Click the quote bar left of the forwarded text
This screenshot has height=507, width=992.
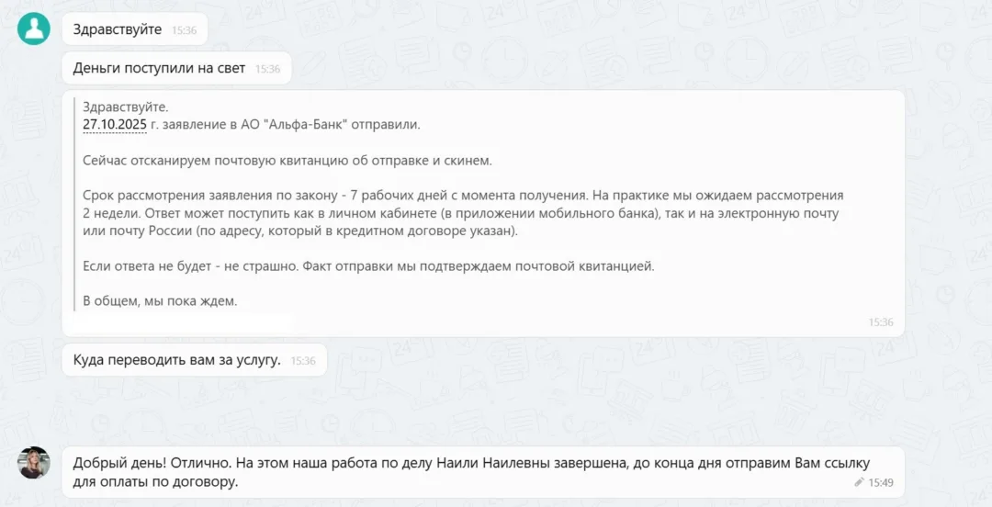click(x=76, y=203)
